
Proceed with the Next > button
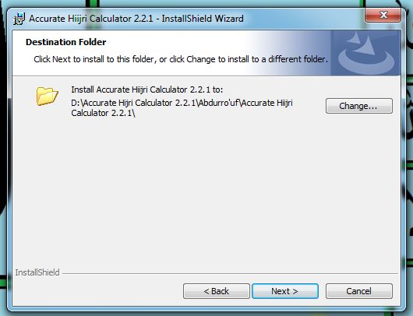tap(285, 291)
